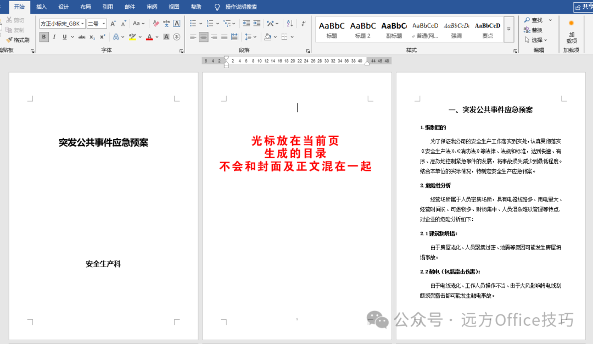
Task: Select the Format Painter tool
Action: (x=18, y=40)
